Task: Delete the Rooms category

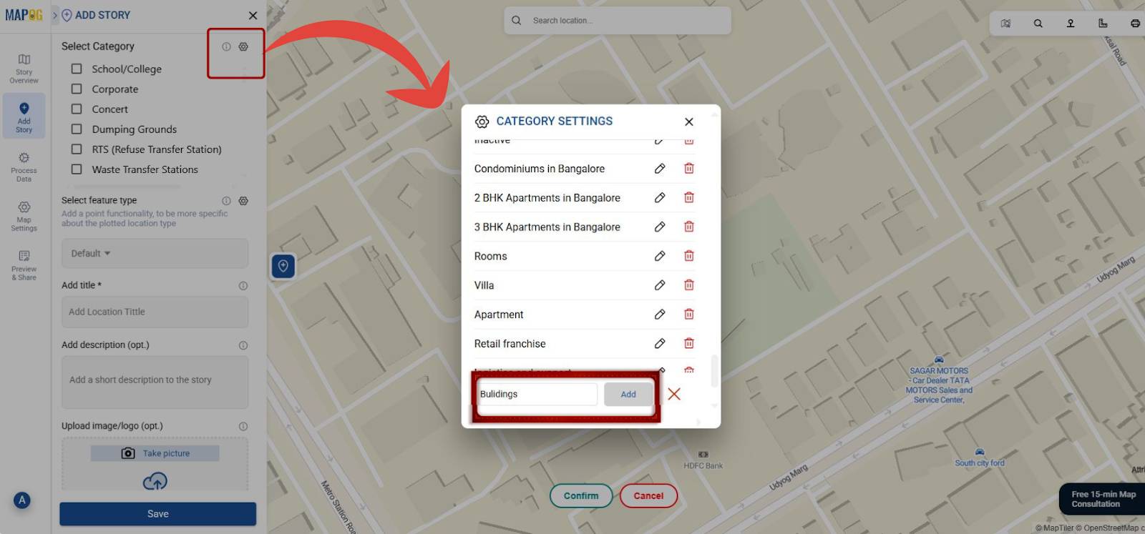Action: click(x=688, y=256)
